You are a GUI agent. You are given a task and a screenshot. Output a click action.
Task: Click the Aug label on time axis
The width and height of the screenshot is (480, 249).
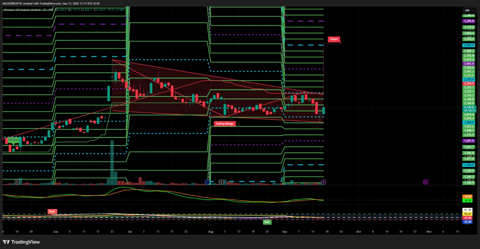(x=211, y=232)
